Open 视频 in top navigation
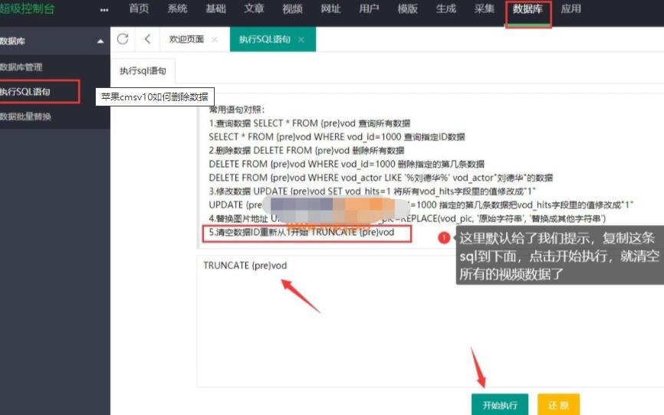This screenshot has width=664, height=415. pyautogui.click(x=292, y=8)
